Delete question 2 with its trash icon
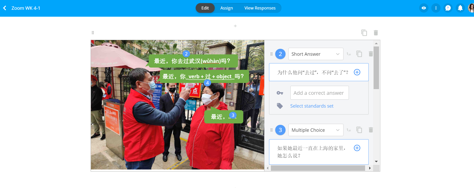The height and width of the screenshot is (188, 474). [371, 54]
